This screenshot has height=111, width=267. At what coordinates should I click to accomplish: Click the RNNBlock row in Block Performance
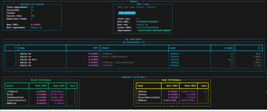(12, 103)
